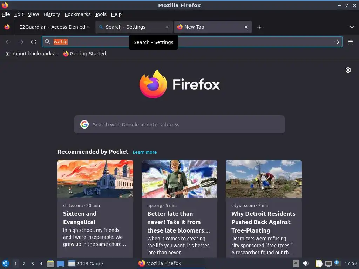Screen dimensions: 359x269
Task: Click the clipboard tray icon
Action: (319, 263)
